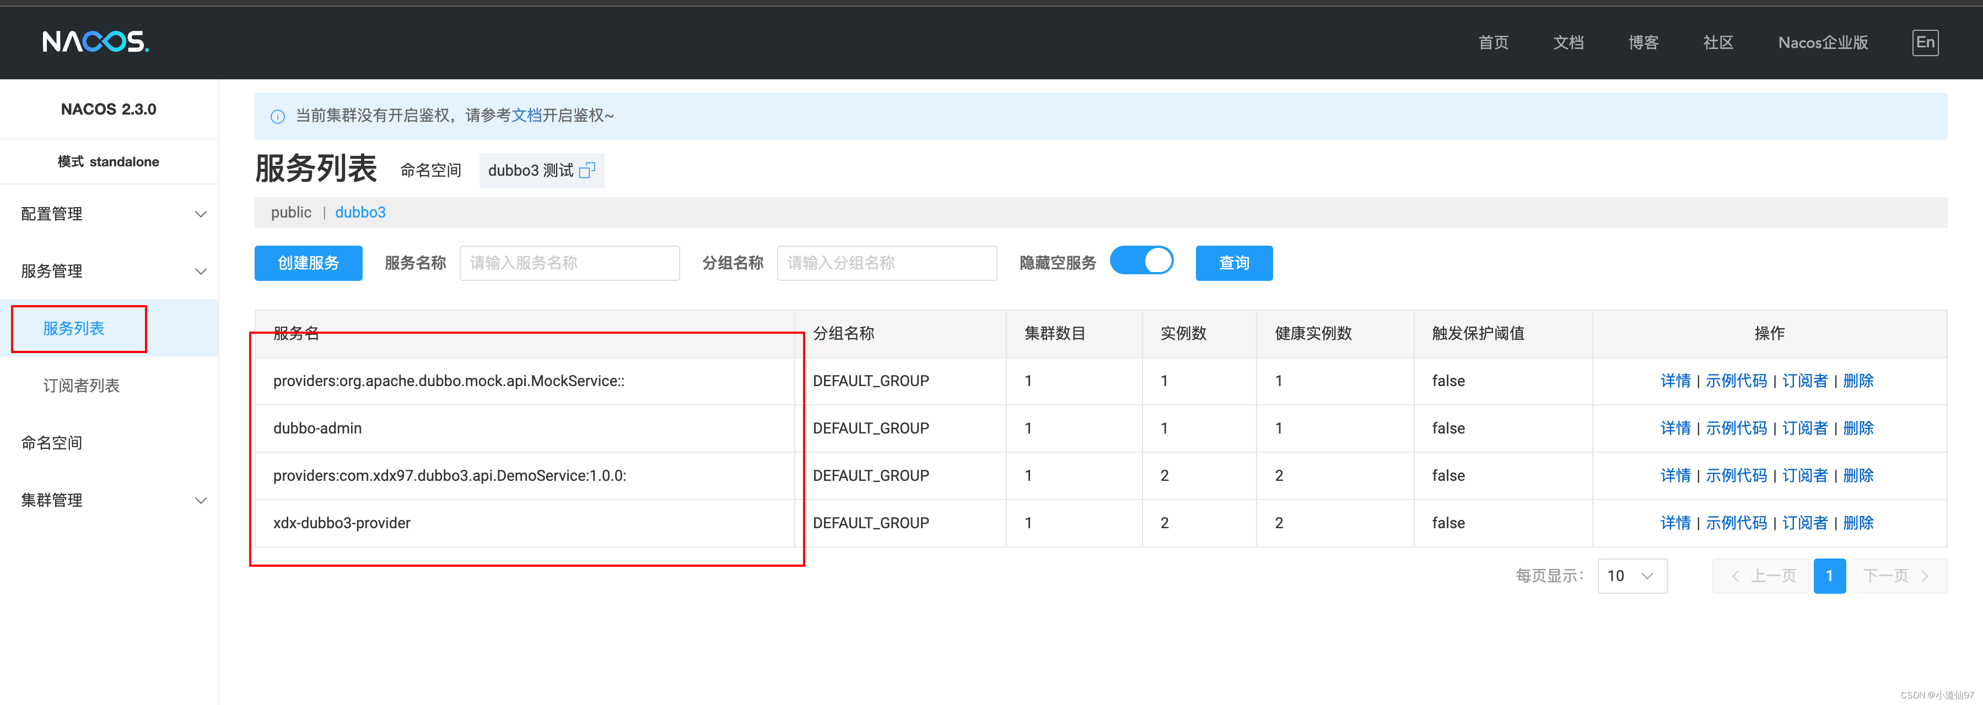Select 服务列表 in the sidebar

(74, 329)
